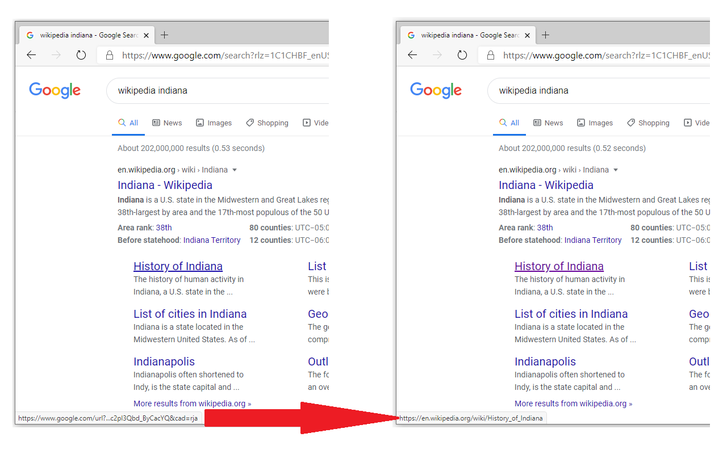The height and width of the screenshot is (454, 727).
Task: Click forward arrow in right browser window
Action: (x=437, y=55)
